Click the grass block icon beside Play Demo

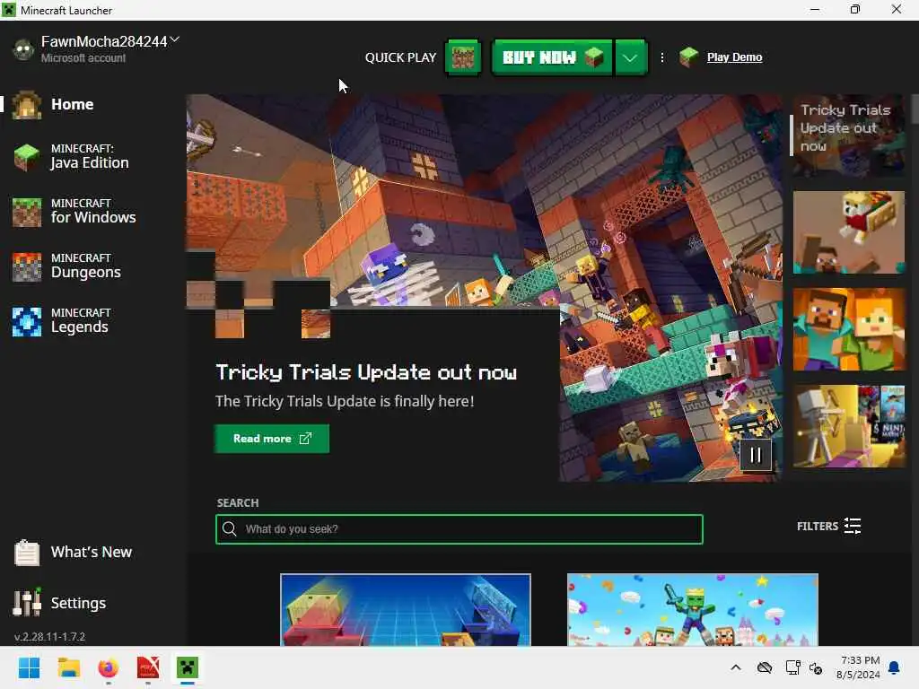(689, 57)
